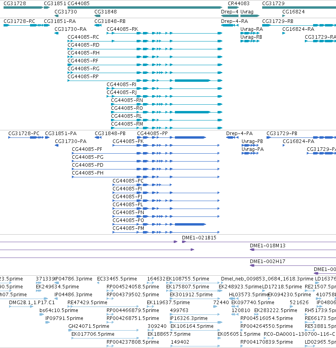Select the CG31851-RA transcript label

click(x=60, y=21)
